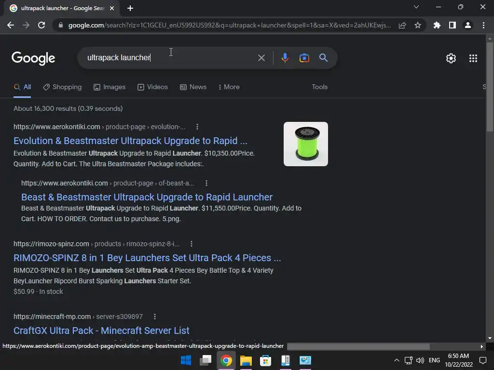
Task: Click the horizontal scrollbar right arrow
Action: pos(481,346)
